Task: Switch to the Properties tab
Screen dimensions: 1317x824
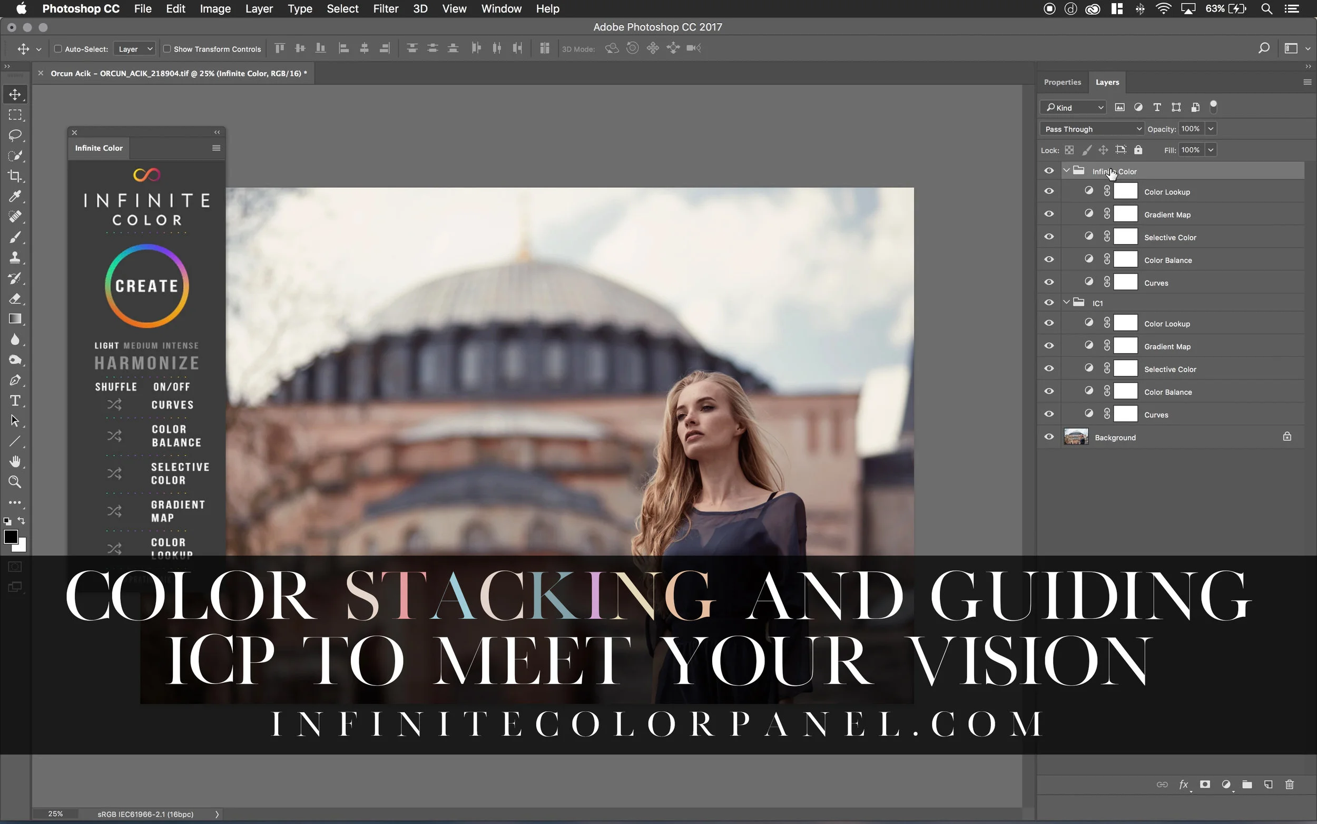Action: [x=1062, y=82]
